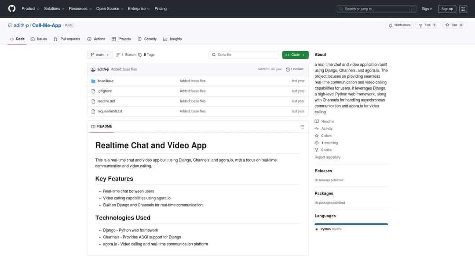Click the repository icon before adith-p
475x267 pixels.
coord(10,25)
